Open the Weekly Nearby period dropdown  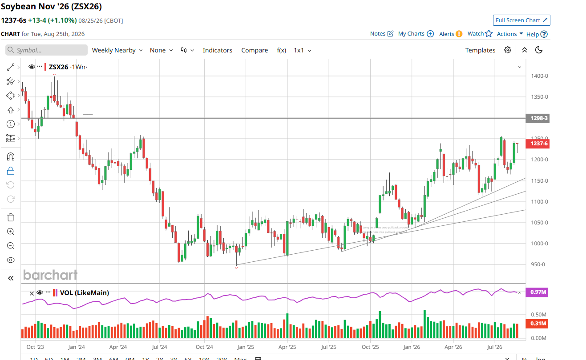117,50
